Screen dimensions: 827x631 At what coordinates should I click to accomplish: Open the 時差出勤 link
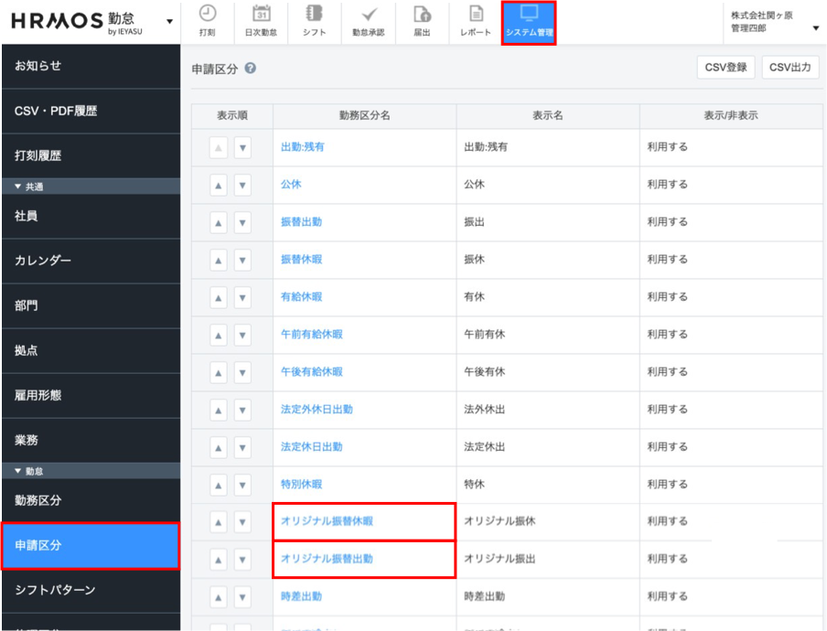[x=301, y=597]
